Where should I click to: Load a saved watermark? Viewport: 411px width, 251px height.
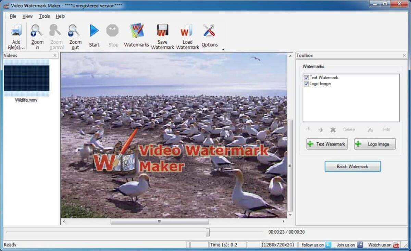pyautogui.click(x=187, y=34)
